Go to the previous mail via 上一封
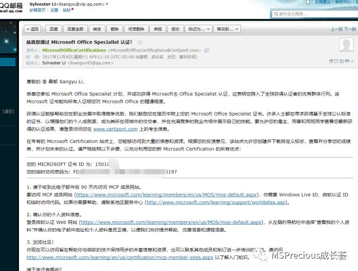Screen dimensions: 358x271 tap(337, 29)
